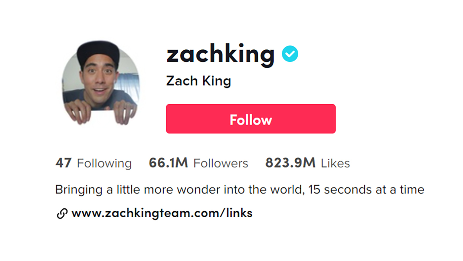Click the bold zachking username heading
Image resolution: width=463 pixels, height=261 pixels.
point(221,55)
